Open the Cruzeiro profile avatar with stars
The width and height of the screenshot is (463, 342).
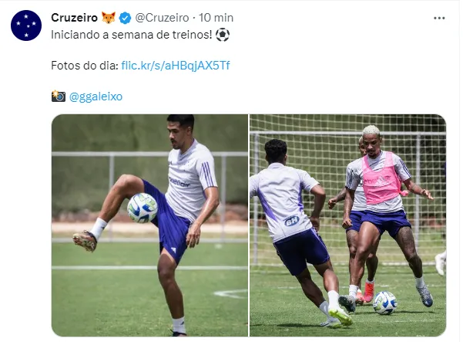(x=26, y=25)
